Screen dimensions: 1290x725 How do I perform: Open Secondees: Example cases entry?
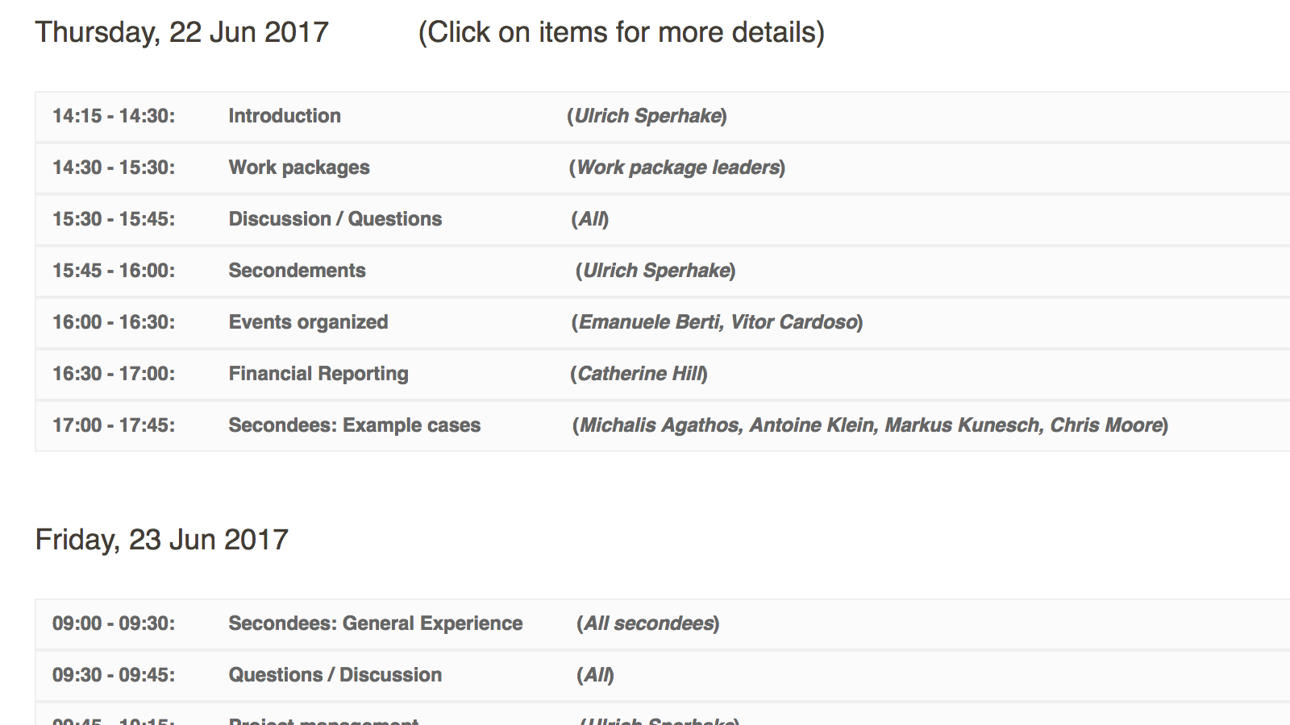354,425
